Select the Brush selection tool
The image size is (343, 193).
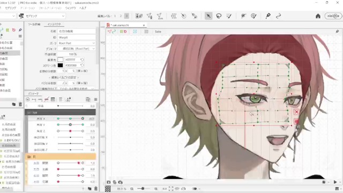tap(229, 16)
